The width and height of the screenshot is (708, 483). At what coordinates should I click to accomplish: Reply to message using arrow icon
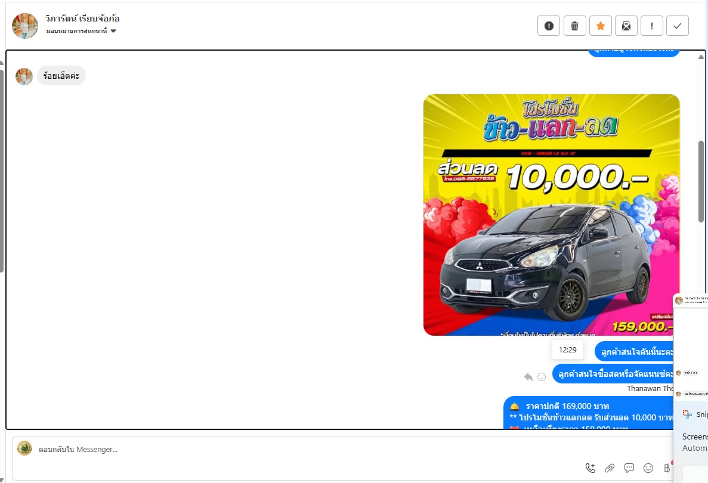tap(528, 376)
